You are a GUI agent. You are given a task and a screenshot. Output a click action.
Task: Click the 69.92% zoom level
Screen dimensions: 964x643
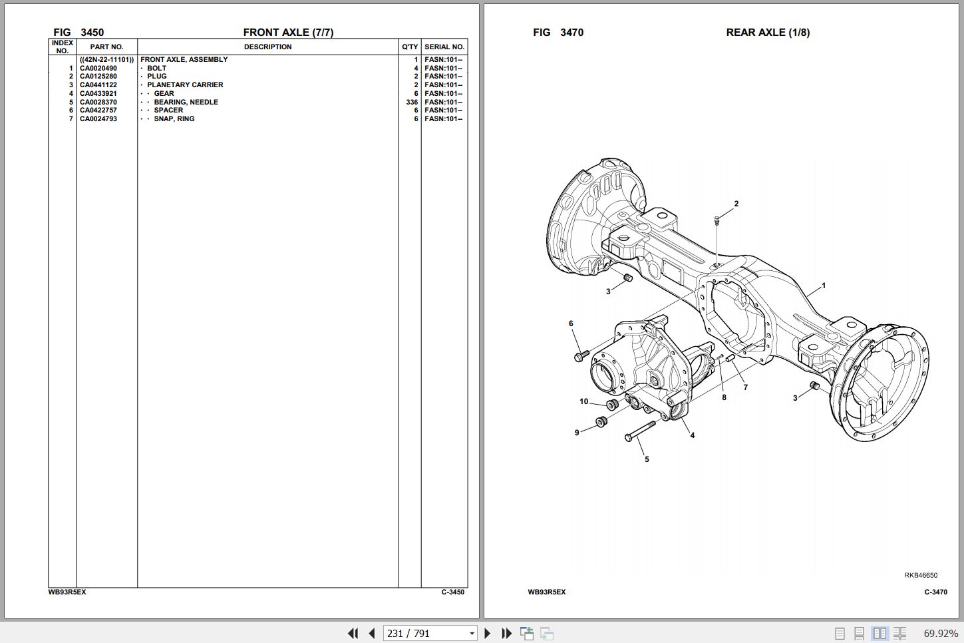coord(940,633)
